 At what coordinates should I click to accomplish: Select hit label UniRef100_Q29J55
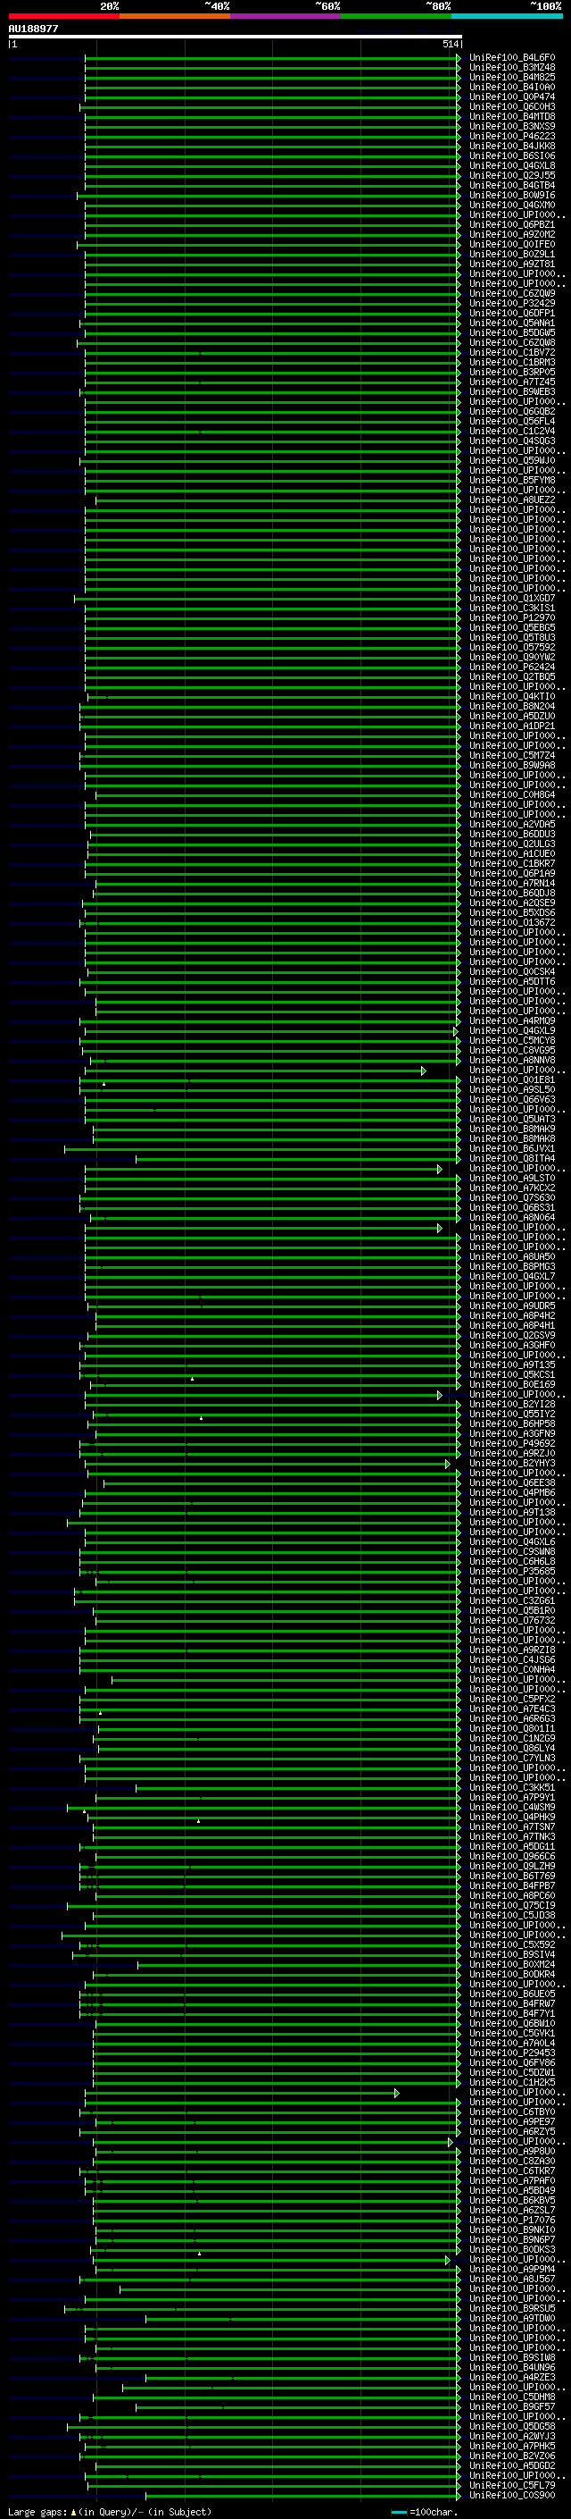511,176
